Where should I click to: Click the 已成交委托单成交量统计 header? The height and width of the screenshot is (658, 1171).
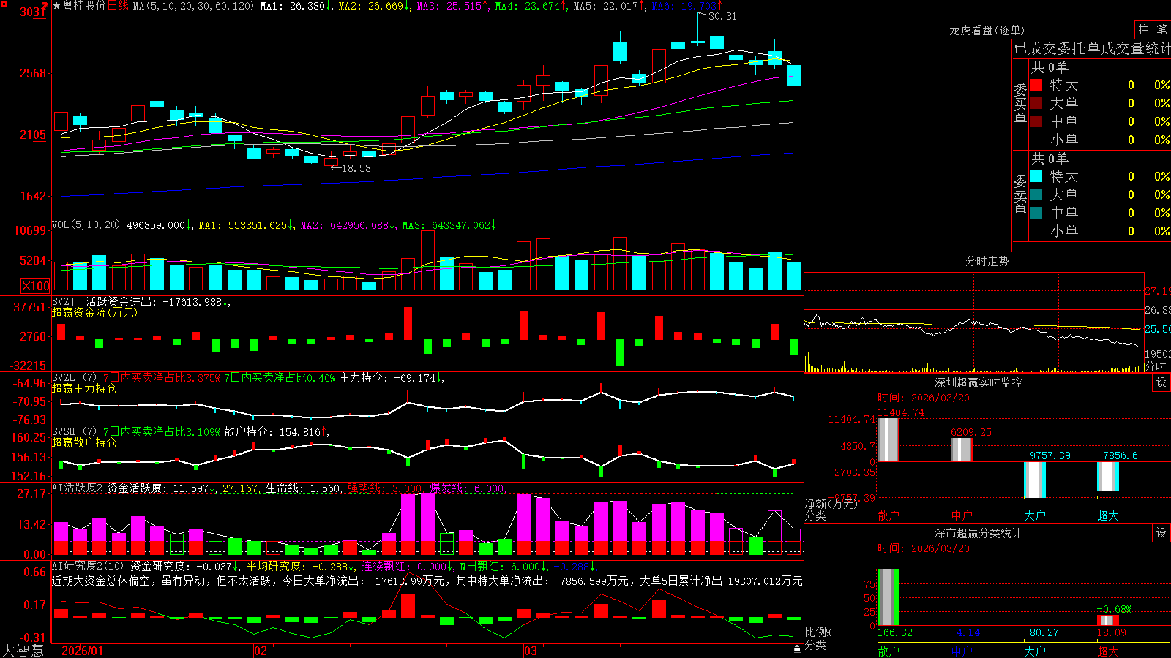1092,48
